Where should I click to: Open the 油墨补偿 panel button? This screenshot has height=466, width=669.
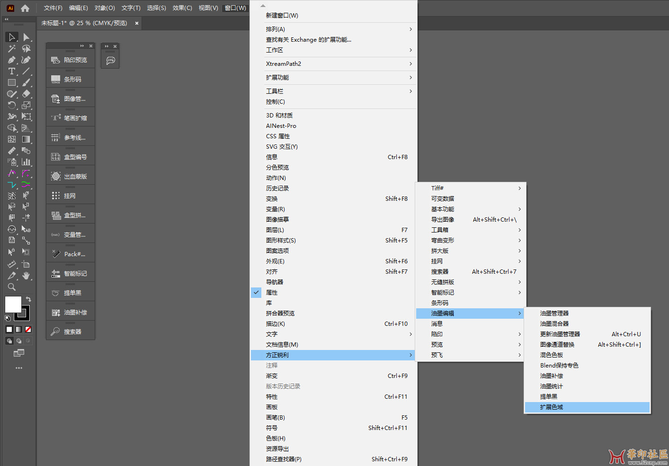tap(70, 313)
